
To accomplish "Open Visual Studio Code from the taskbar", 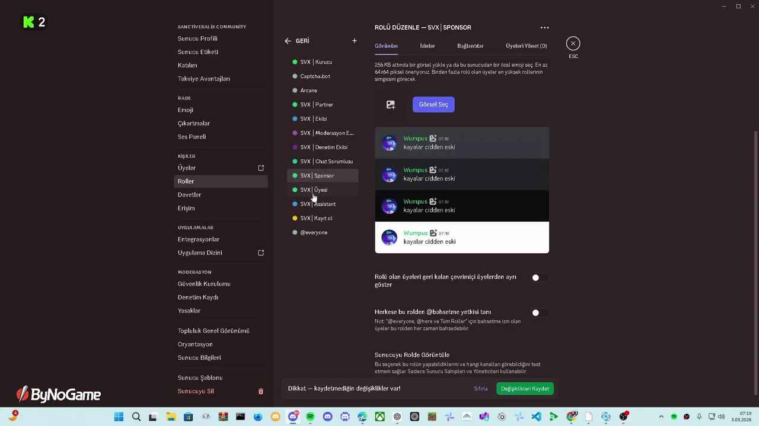I will 536,417.
